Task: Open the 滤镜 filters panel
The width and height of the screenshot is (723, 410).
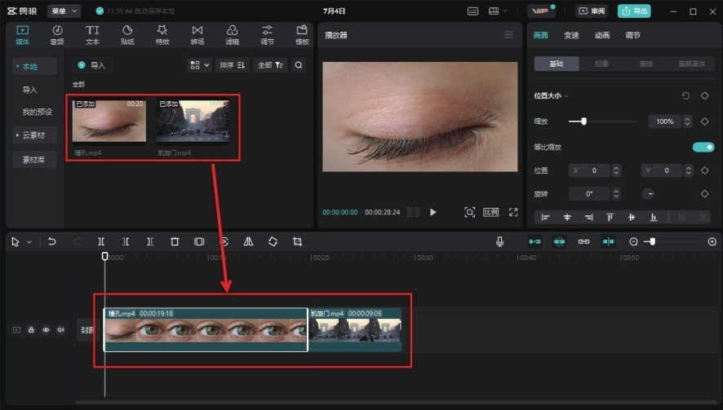Action: pyautogui.click(x=232, y=35)
